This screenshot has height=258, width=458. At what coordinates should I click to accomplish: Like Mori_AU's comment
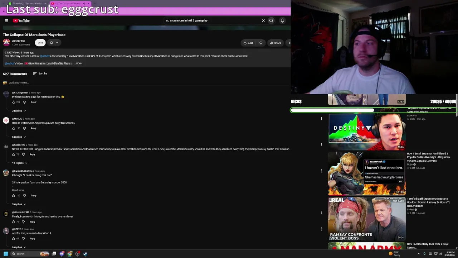[14, 128]
